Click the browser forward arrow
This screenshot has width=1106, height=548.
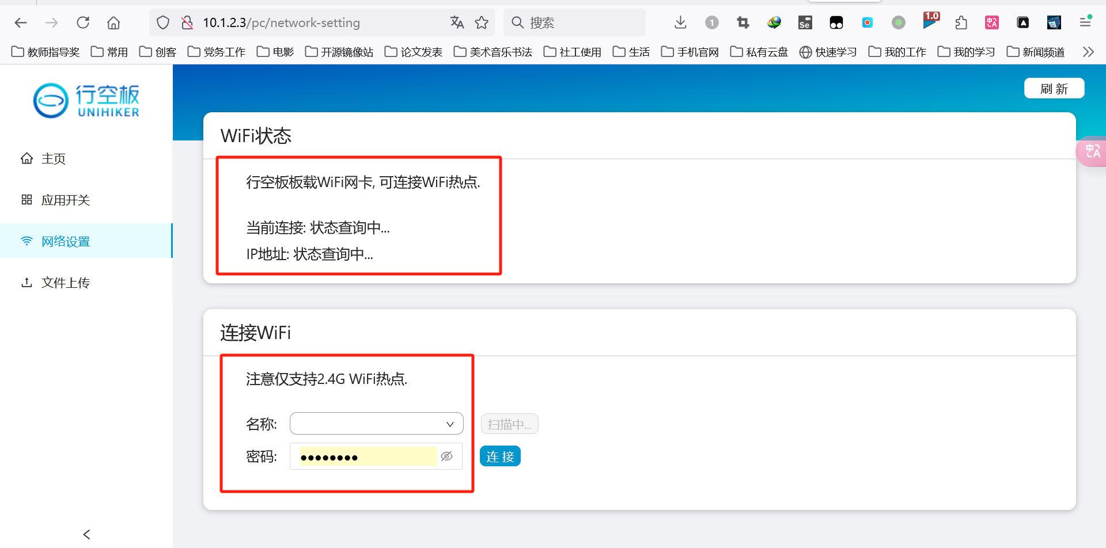[x=52, y=22]
